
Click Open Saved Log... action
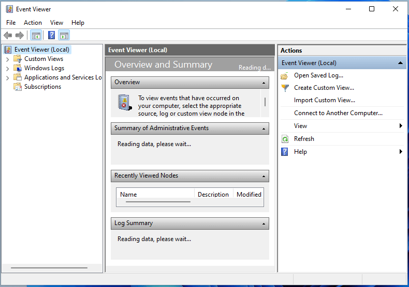(318, 75)
